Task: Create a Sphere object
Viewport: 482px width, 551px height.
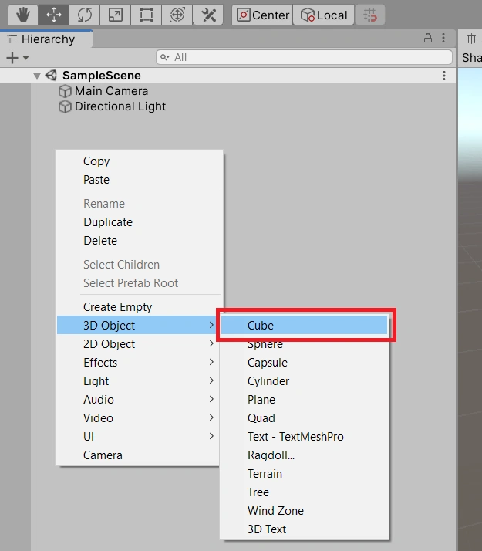Action: pyautogui.click(x=305, y=344)
